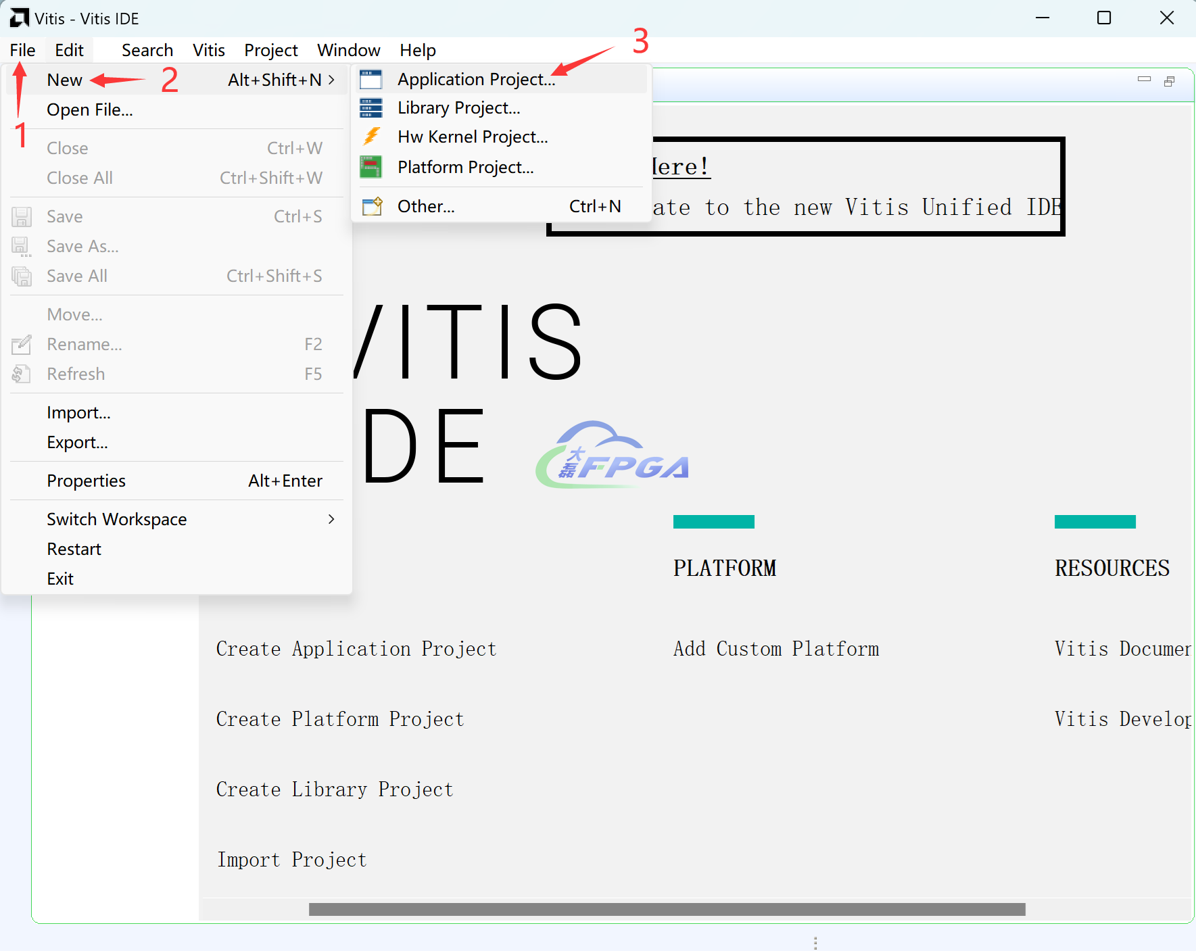Choose Import... from File menu
1196x951 pixels.
(176, 412)
